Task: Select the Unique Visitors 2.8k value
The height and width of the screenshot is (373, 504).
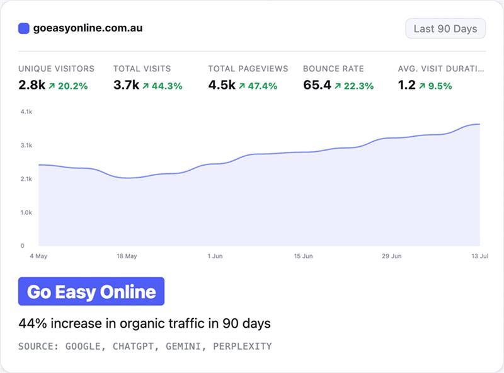Action: coord(32,85)
